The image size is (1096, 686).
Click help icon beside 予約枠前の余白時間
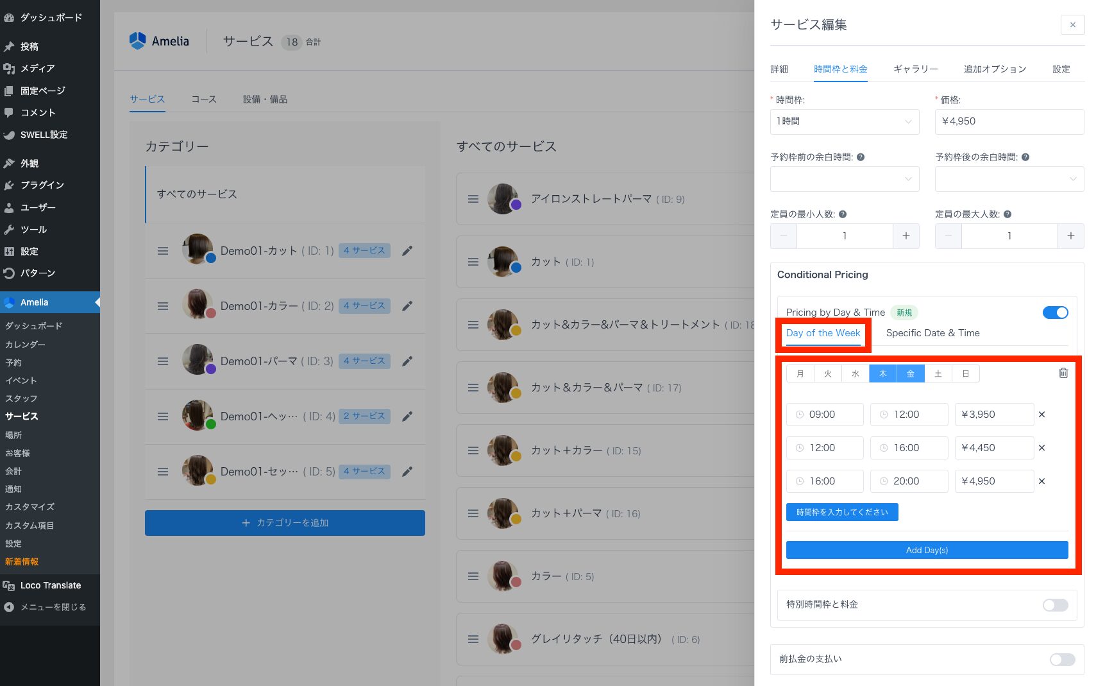point(861,157)
